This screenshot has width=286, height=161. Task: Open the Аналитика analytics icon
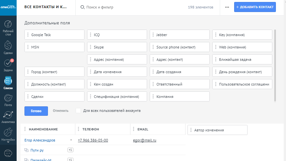coord(8,116)
